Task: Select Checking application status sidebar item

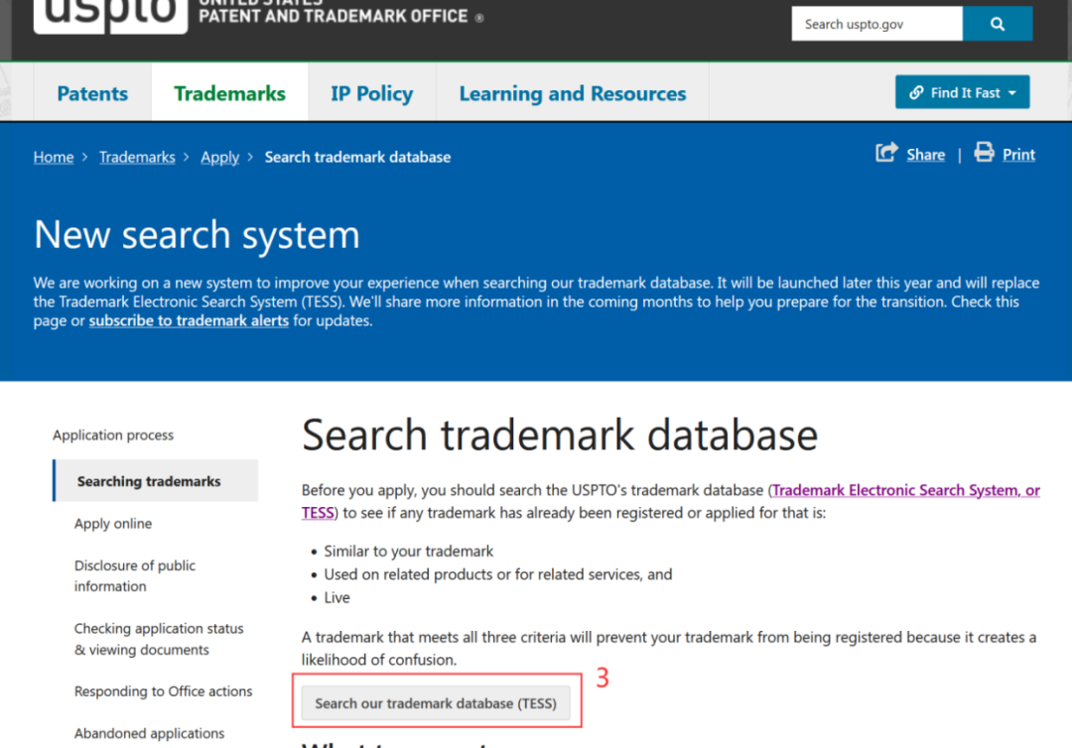Action: 159,639
